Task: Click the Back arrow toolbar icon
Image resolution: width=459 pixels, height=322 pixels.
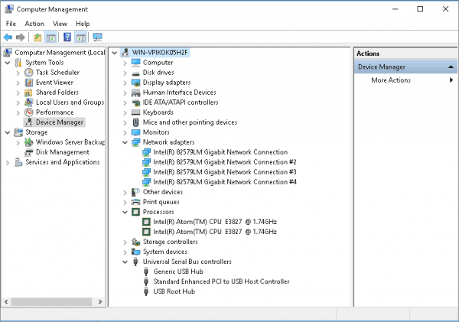Action: [8, 37]
